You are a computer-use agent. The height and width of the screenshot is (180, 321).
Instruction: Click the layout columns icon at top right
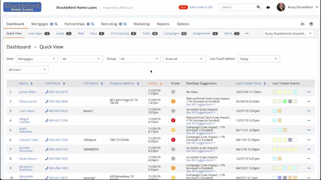pos(311,24)
